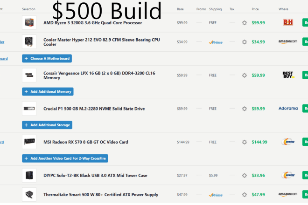The image size is (308, 205).
Task: Click the Adorama retailer logo
Action: [288, 108]
